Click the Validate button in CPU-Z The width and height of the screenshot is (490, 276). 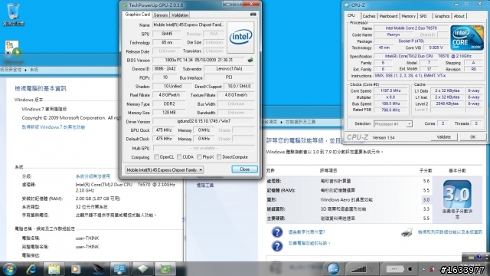[x=443, y=137]
